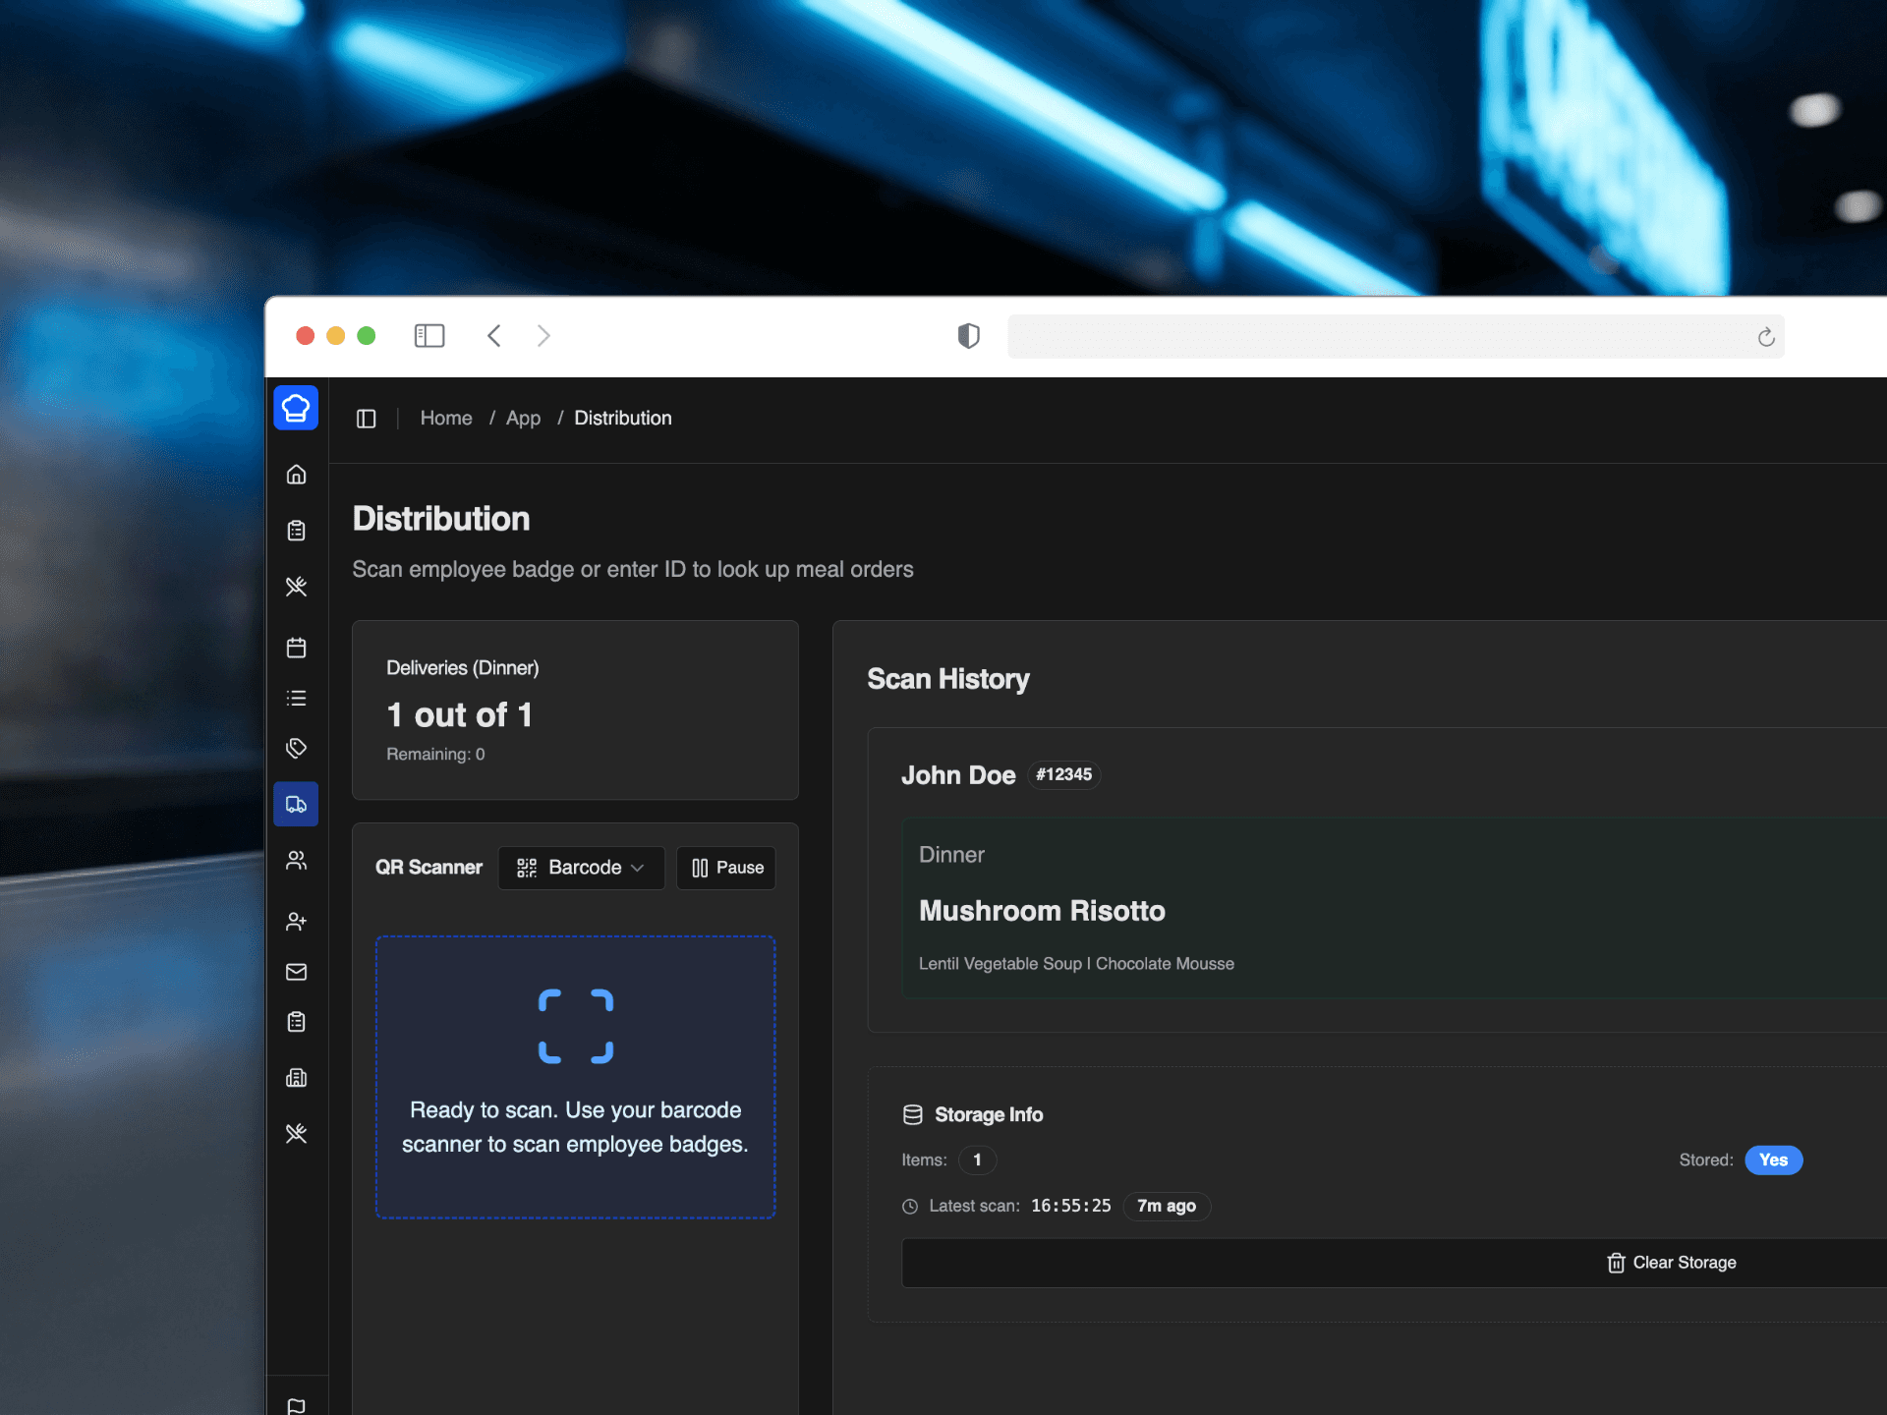This screenshot has height=1415, width=1887.
Task: Click the Clear Storage button
Action: point(1671,1263)
